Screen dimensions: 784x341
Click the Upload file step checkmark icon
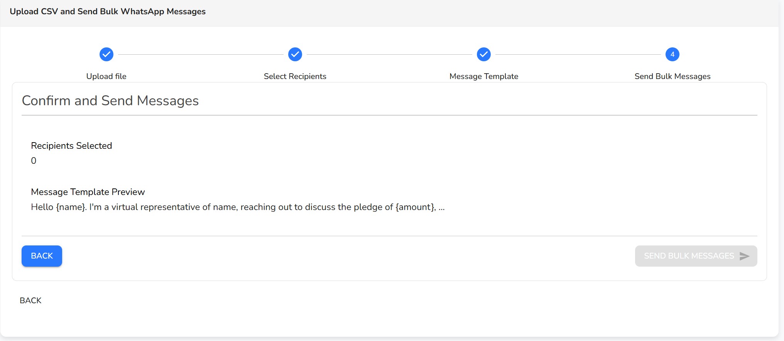point(106,54)
